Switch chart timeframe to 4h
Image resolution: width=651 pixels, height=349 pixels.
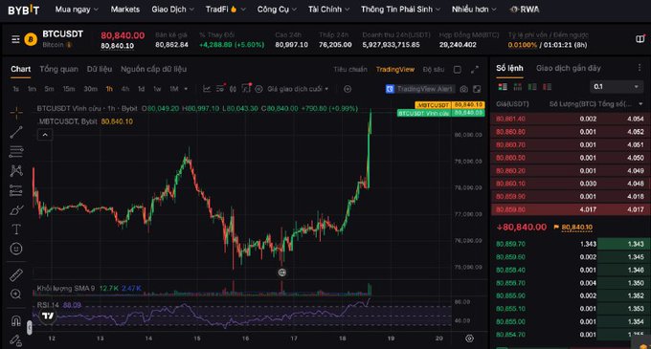click(x=125, y=89)
